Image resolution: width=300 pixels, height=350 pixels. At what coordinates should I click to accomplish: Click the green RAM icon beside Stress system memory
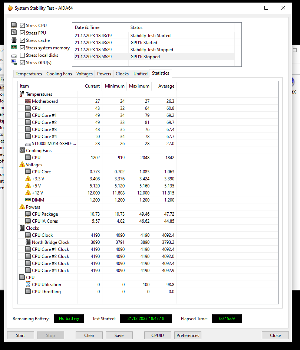click(14, 47)
